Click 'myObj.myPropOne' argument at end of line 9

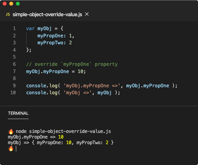point(148,86)
